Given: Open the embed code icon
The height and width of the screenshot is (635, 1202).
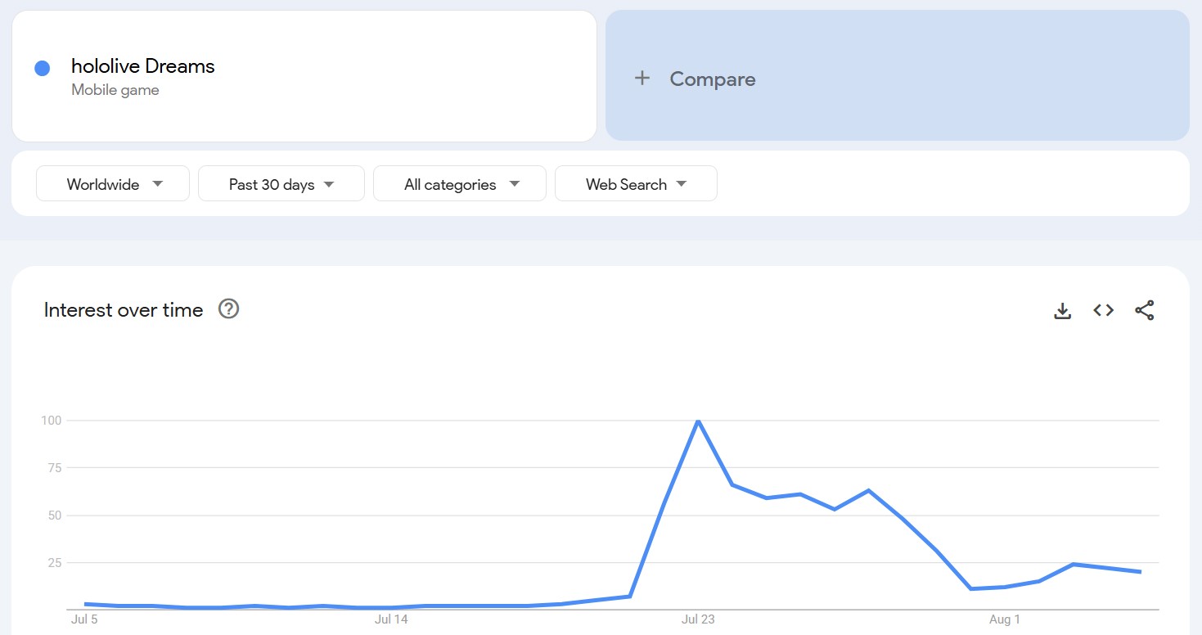Looking at the screenshot, I should [x=1104, y=310].
